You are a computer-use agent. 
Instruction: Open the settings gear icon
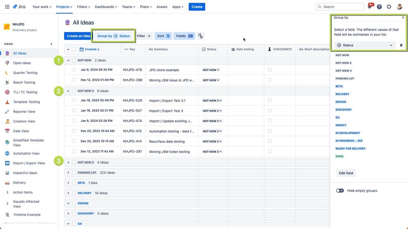(x=389, y=7)
